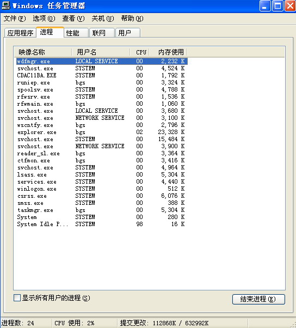This screenshot has width=296, height=328.
Task: Switch to the 应用程序 tab
Action: point(20,33)
